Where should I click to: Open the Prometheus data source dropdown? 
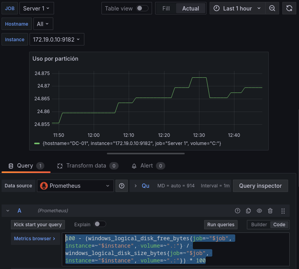[75, 186]
